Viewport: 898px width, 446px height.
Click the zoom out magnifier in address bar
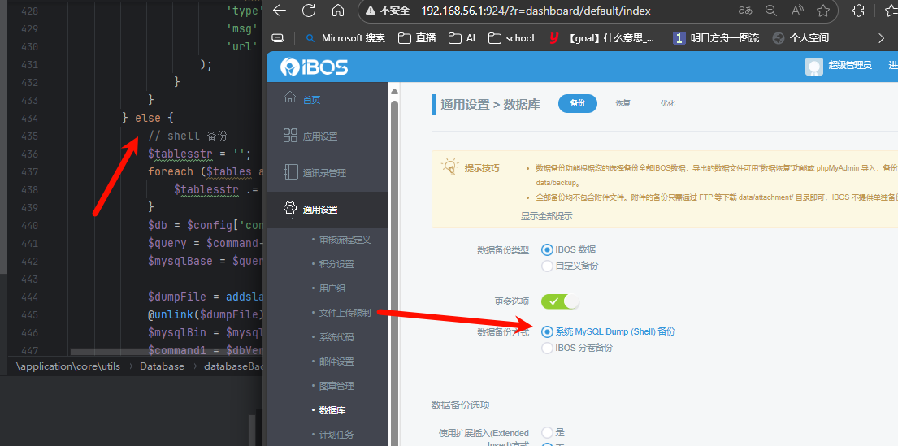tap(770, 11)
